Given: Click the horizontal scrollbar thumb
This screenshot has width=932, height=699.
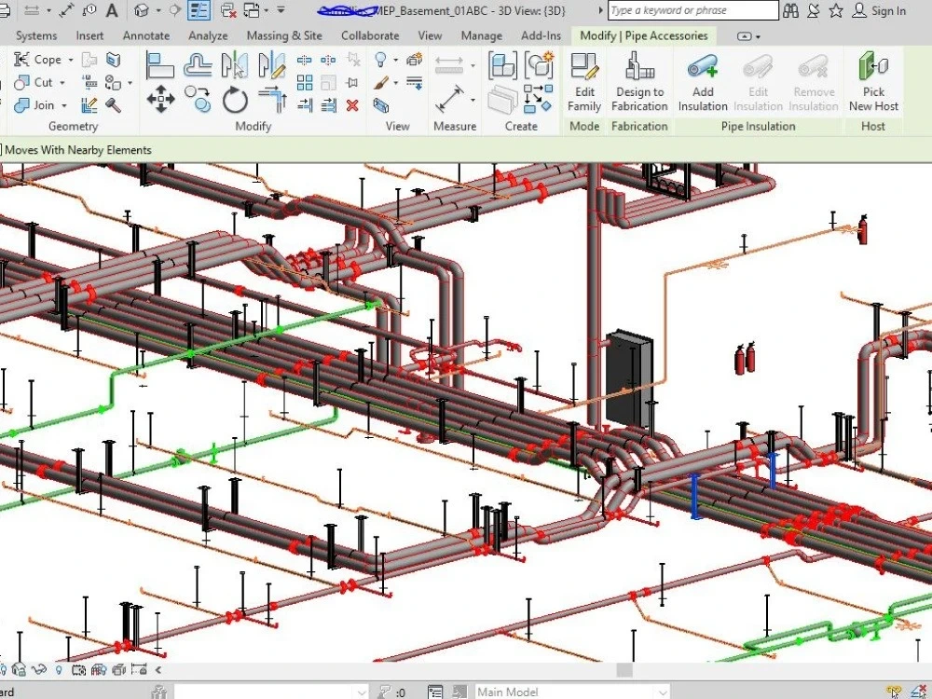Looking at the screenshot, I should pos(624,670).
